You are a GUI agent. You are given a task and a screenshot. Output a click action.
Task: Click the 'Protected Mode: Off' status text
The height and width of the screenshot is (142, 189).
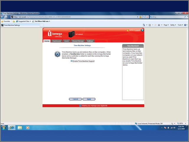pyautogui.click(x=155, y=124)
